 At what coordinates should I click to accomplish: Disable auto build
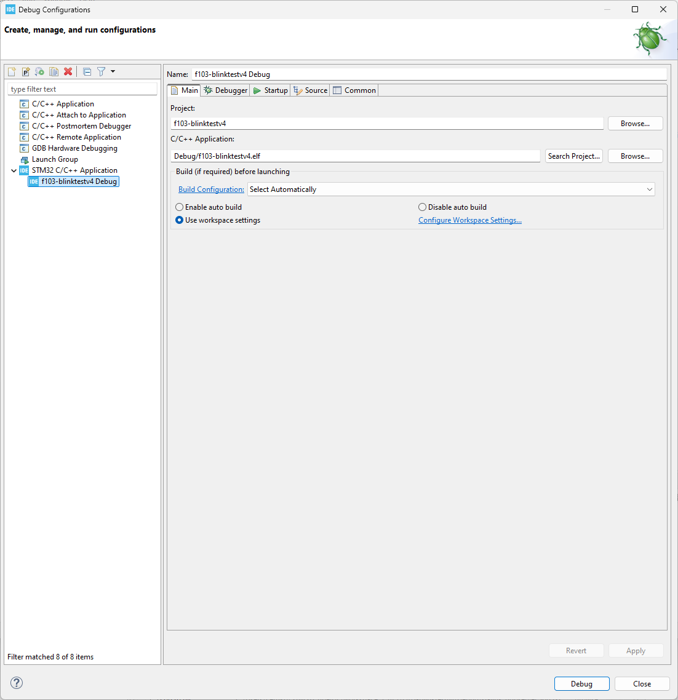(422, 207)
